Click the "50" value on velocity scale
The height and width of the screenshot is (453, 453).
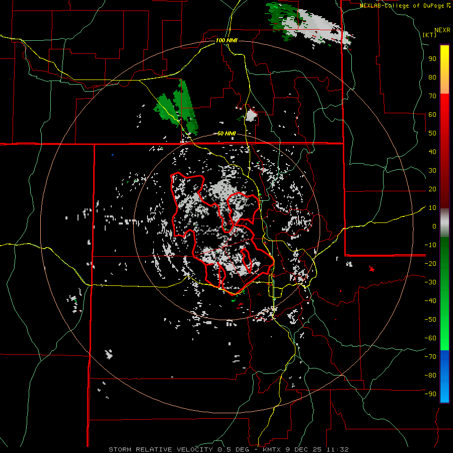click(x=432, y=133)
